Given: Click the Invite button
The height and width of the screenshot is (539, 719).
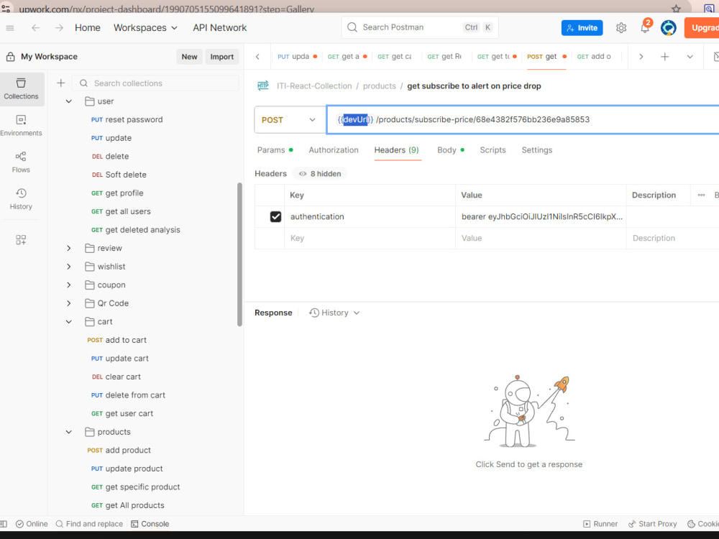Looking at the screenshot, I should [582, 28].
